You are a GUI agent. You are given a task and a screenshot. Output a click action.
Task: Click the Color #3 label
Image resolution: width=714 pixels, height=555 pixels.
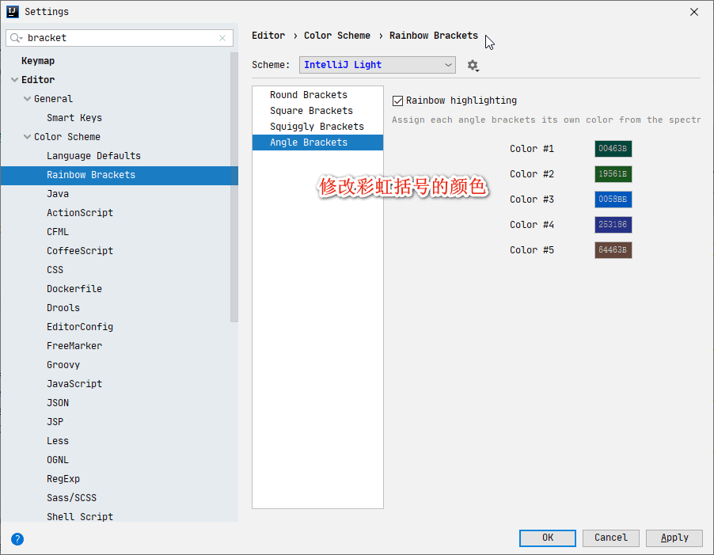pos(532,200)
